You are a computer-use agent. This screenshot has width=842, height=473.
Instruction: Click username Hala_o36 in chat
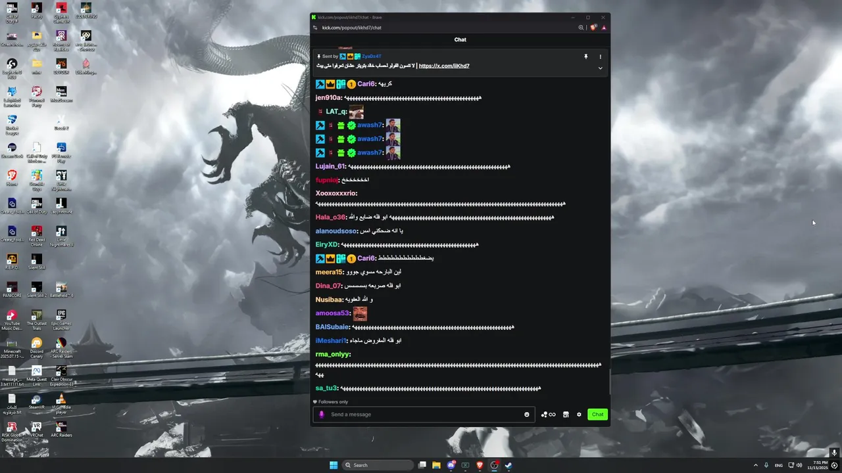[x=330, y=217]
